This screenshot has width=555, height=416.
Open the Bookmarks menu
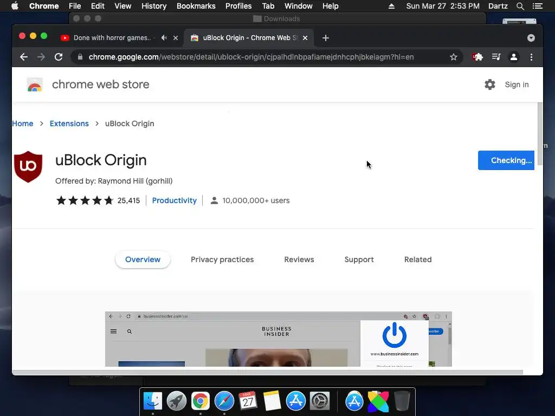point(196,6)
